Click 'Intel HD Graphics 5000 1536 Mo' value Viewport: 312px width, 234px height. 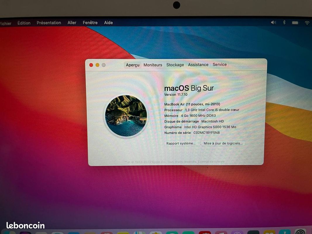tap(210, 127)
